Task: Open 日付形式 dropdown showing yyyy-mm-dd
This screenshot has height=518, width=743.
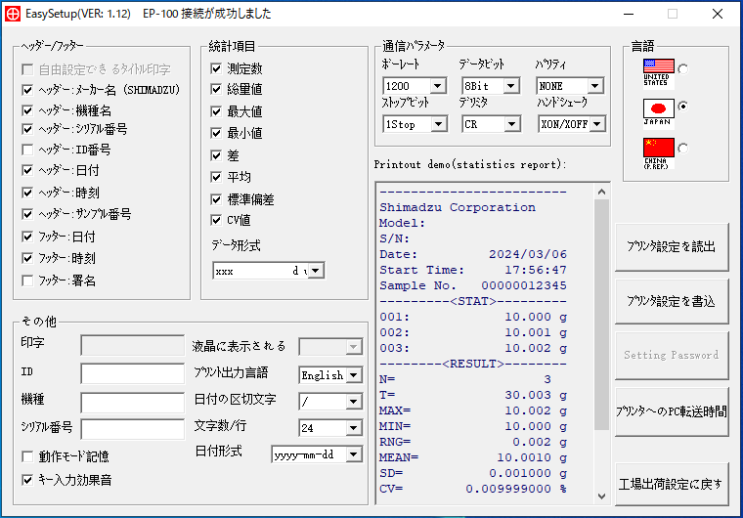Action: [317, 454]
